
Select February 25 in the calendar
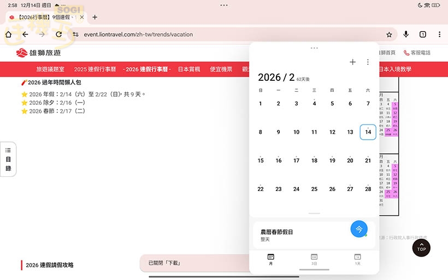(x=314, y=189)
